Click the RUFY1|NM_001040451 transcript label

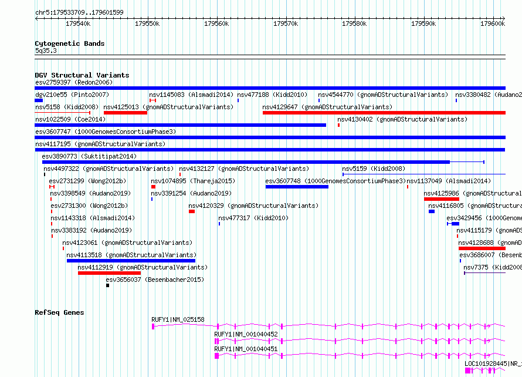point(246,349)
